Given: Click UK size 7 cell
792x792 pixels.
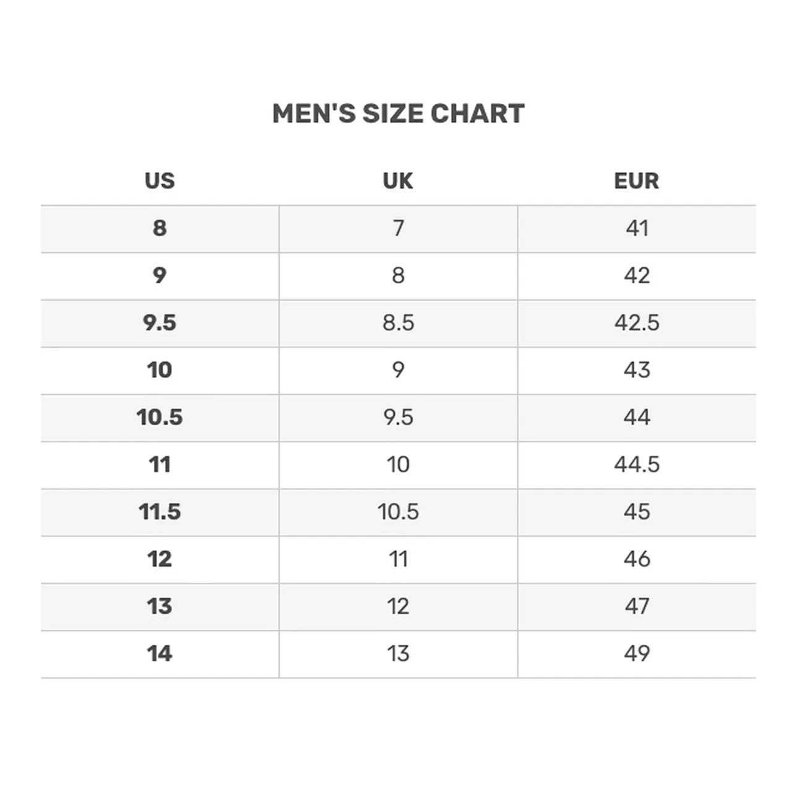Looking at the screenshot, I should [398, 229].
